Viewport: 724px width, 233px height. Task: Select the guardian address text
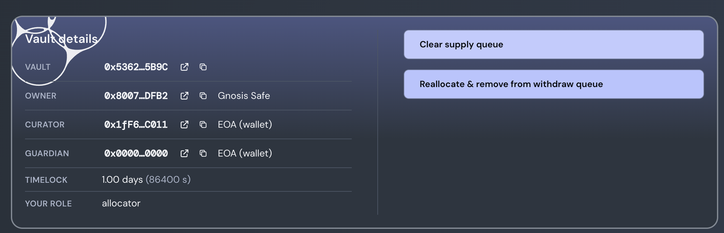136,154
